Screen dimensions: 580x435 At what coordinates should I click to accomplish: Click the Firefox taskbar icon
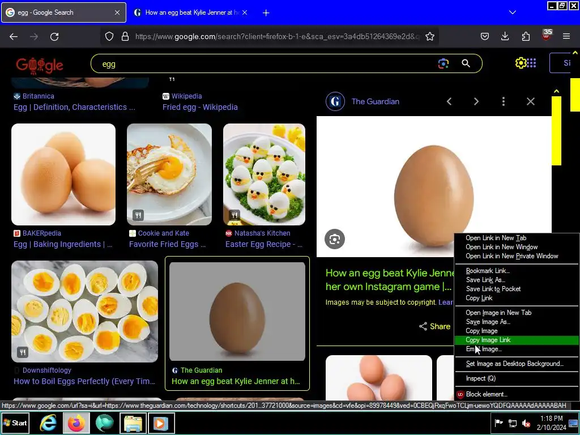(x=76, y=423)
